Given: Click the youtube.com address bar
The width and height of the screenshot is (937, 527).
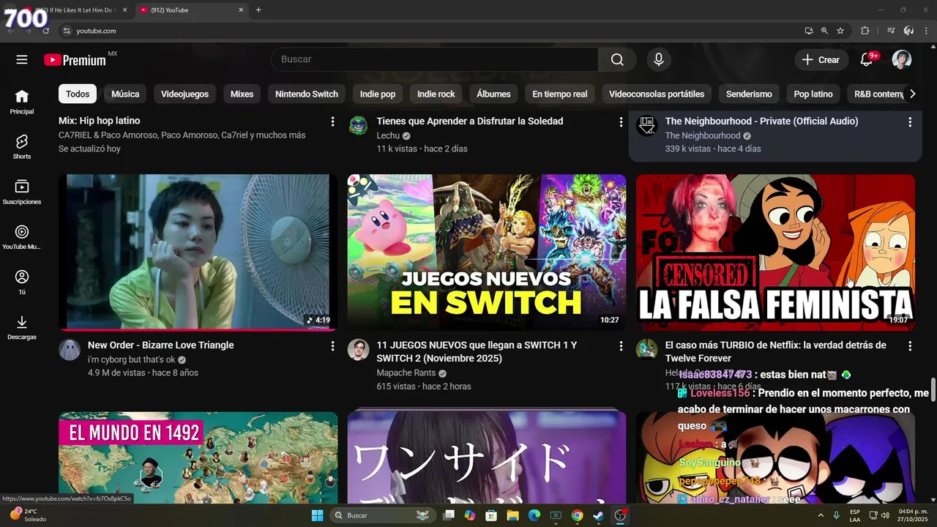Looking at the screenshot, I should pyautogui.click(x=432, y=31).
